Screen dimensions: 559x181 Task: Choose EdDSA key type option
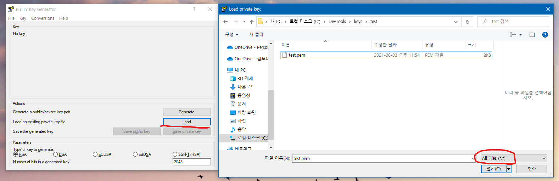[135, 154]
